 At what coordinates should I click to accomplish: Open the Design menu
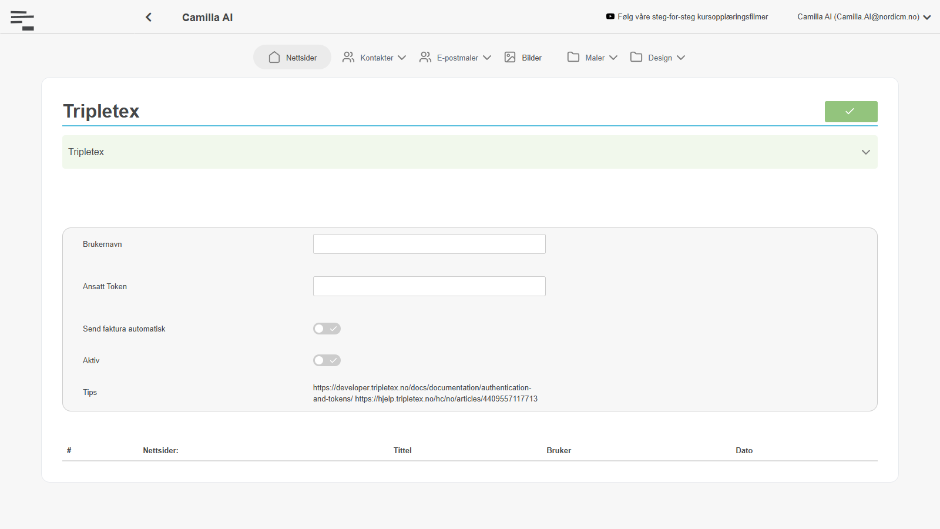pyautogui.click(x=660, y=58)
